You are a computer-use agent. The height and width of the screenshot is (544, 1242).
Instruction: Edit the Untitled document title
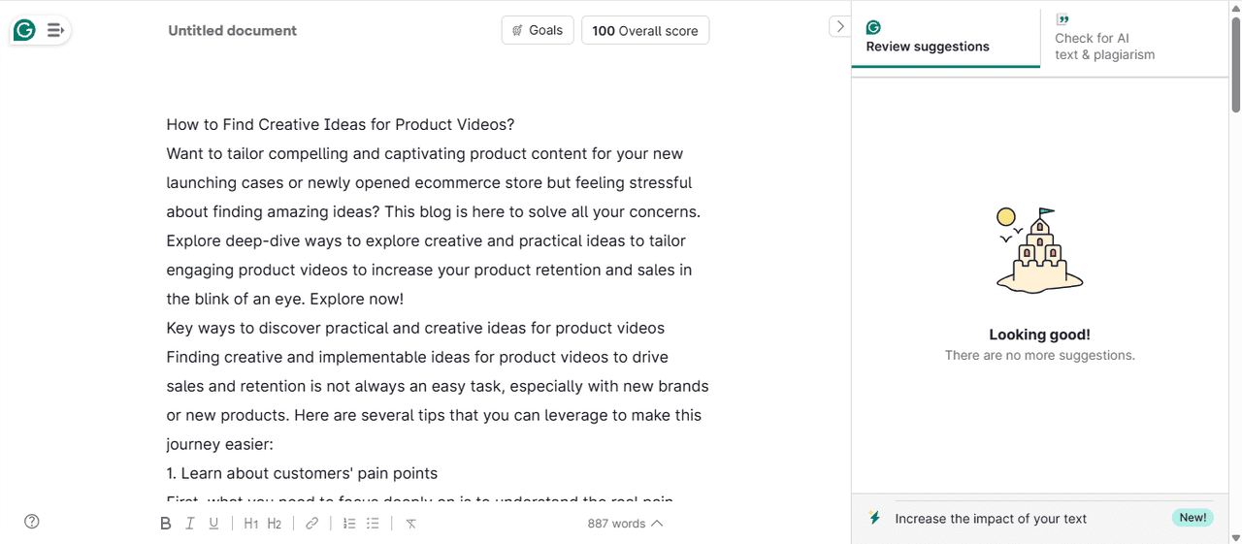coord(233,30)
